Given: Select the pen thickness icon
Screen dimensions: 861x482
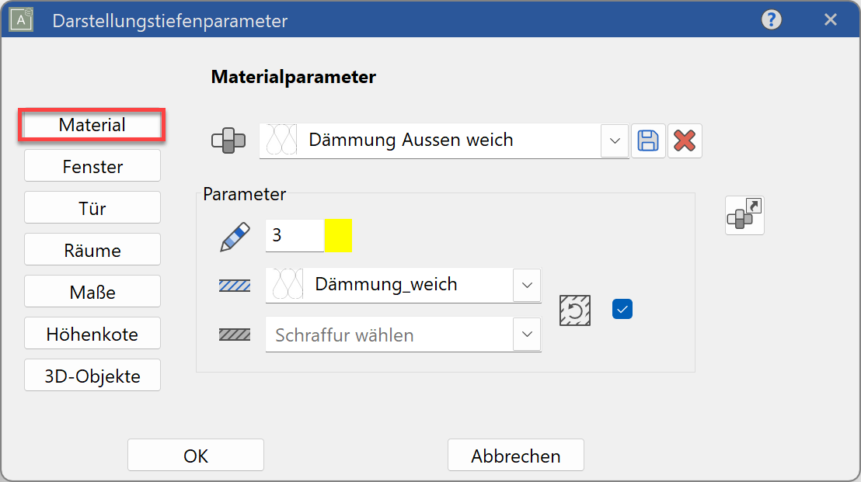Looking at the screenshot, I should point(235,235).
